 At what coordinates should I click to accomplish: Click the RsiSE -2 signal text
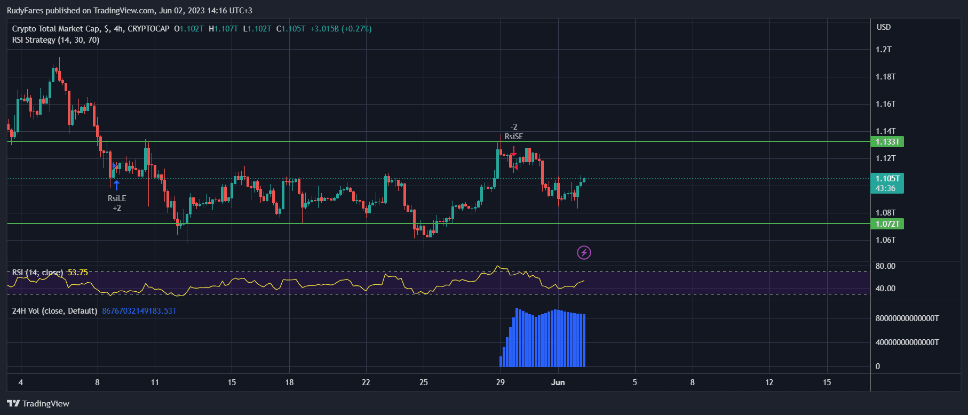(x=513, y=132)
